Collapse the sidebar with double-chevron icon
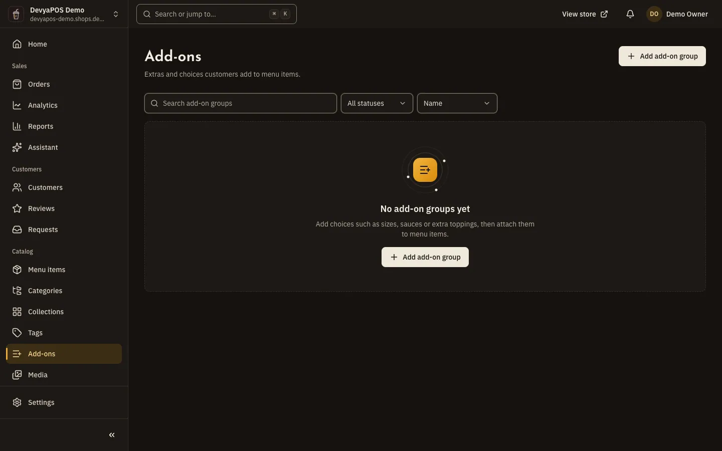 pos(112,435)
